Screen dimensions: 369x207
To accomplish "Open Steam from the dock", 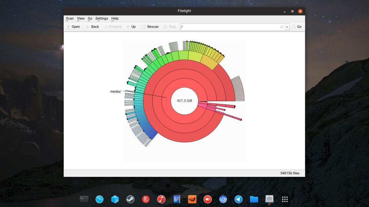I will pos(130,199).
